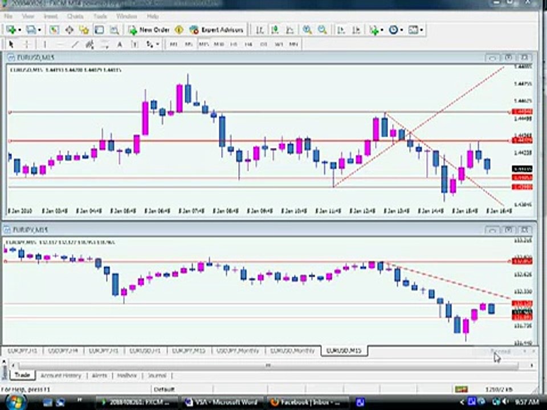Switch timeframe to M1
Viewport: 547px width, 410px height.
pyautogui.click(x=173, y=44)
